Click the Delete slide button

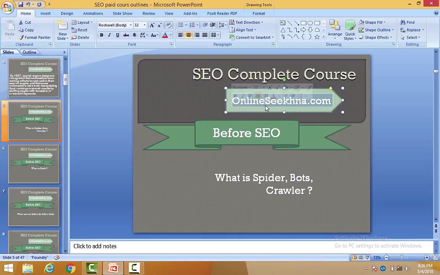click(80, 37)
